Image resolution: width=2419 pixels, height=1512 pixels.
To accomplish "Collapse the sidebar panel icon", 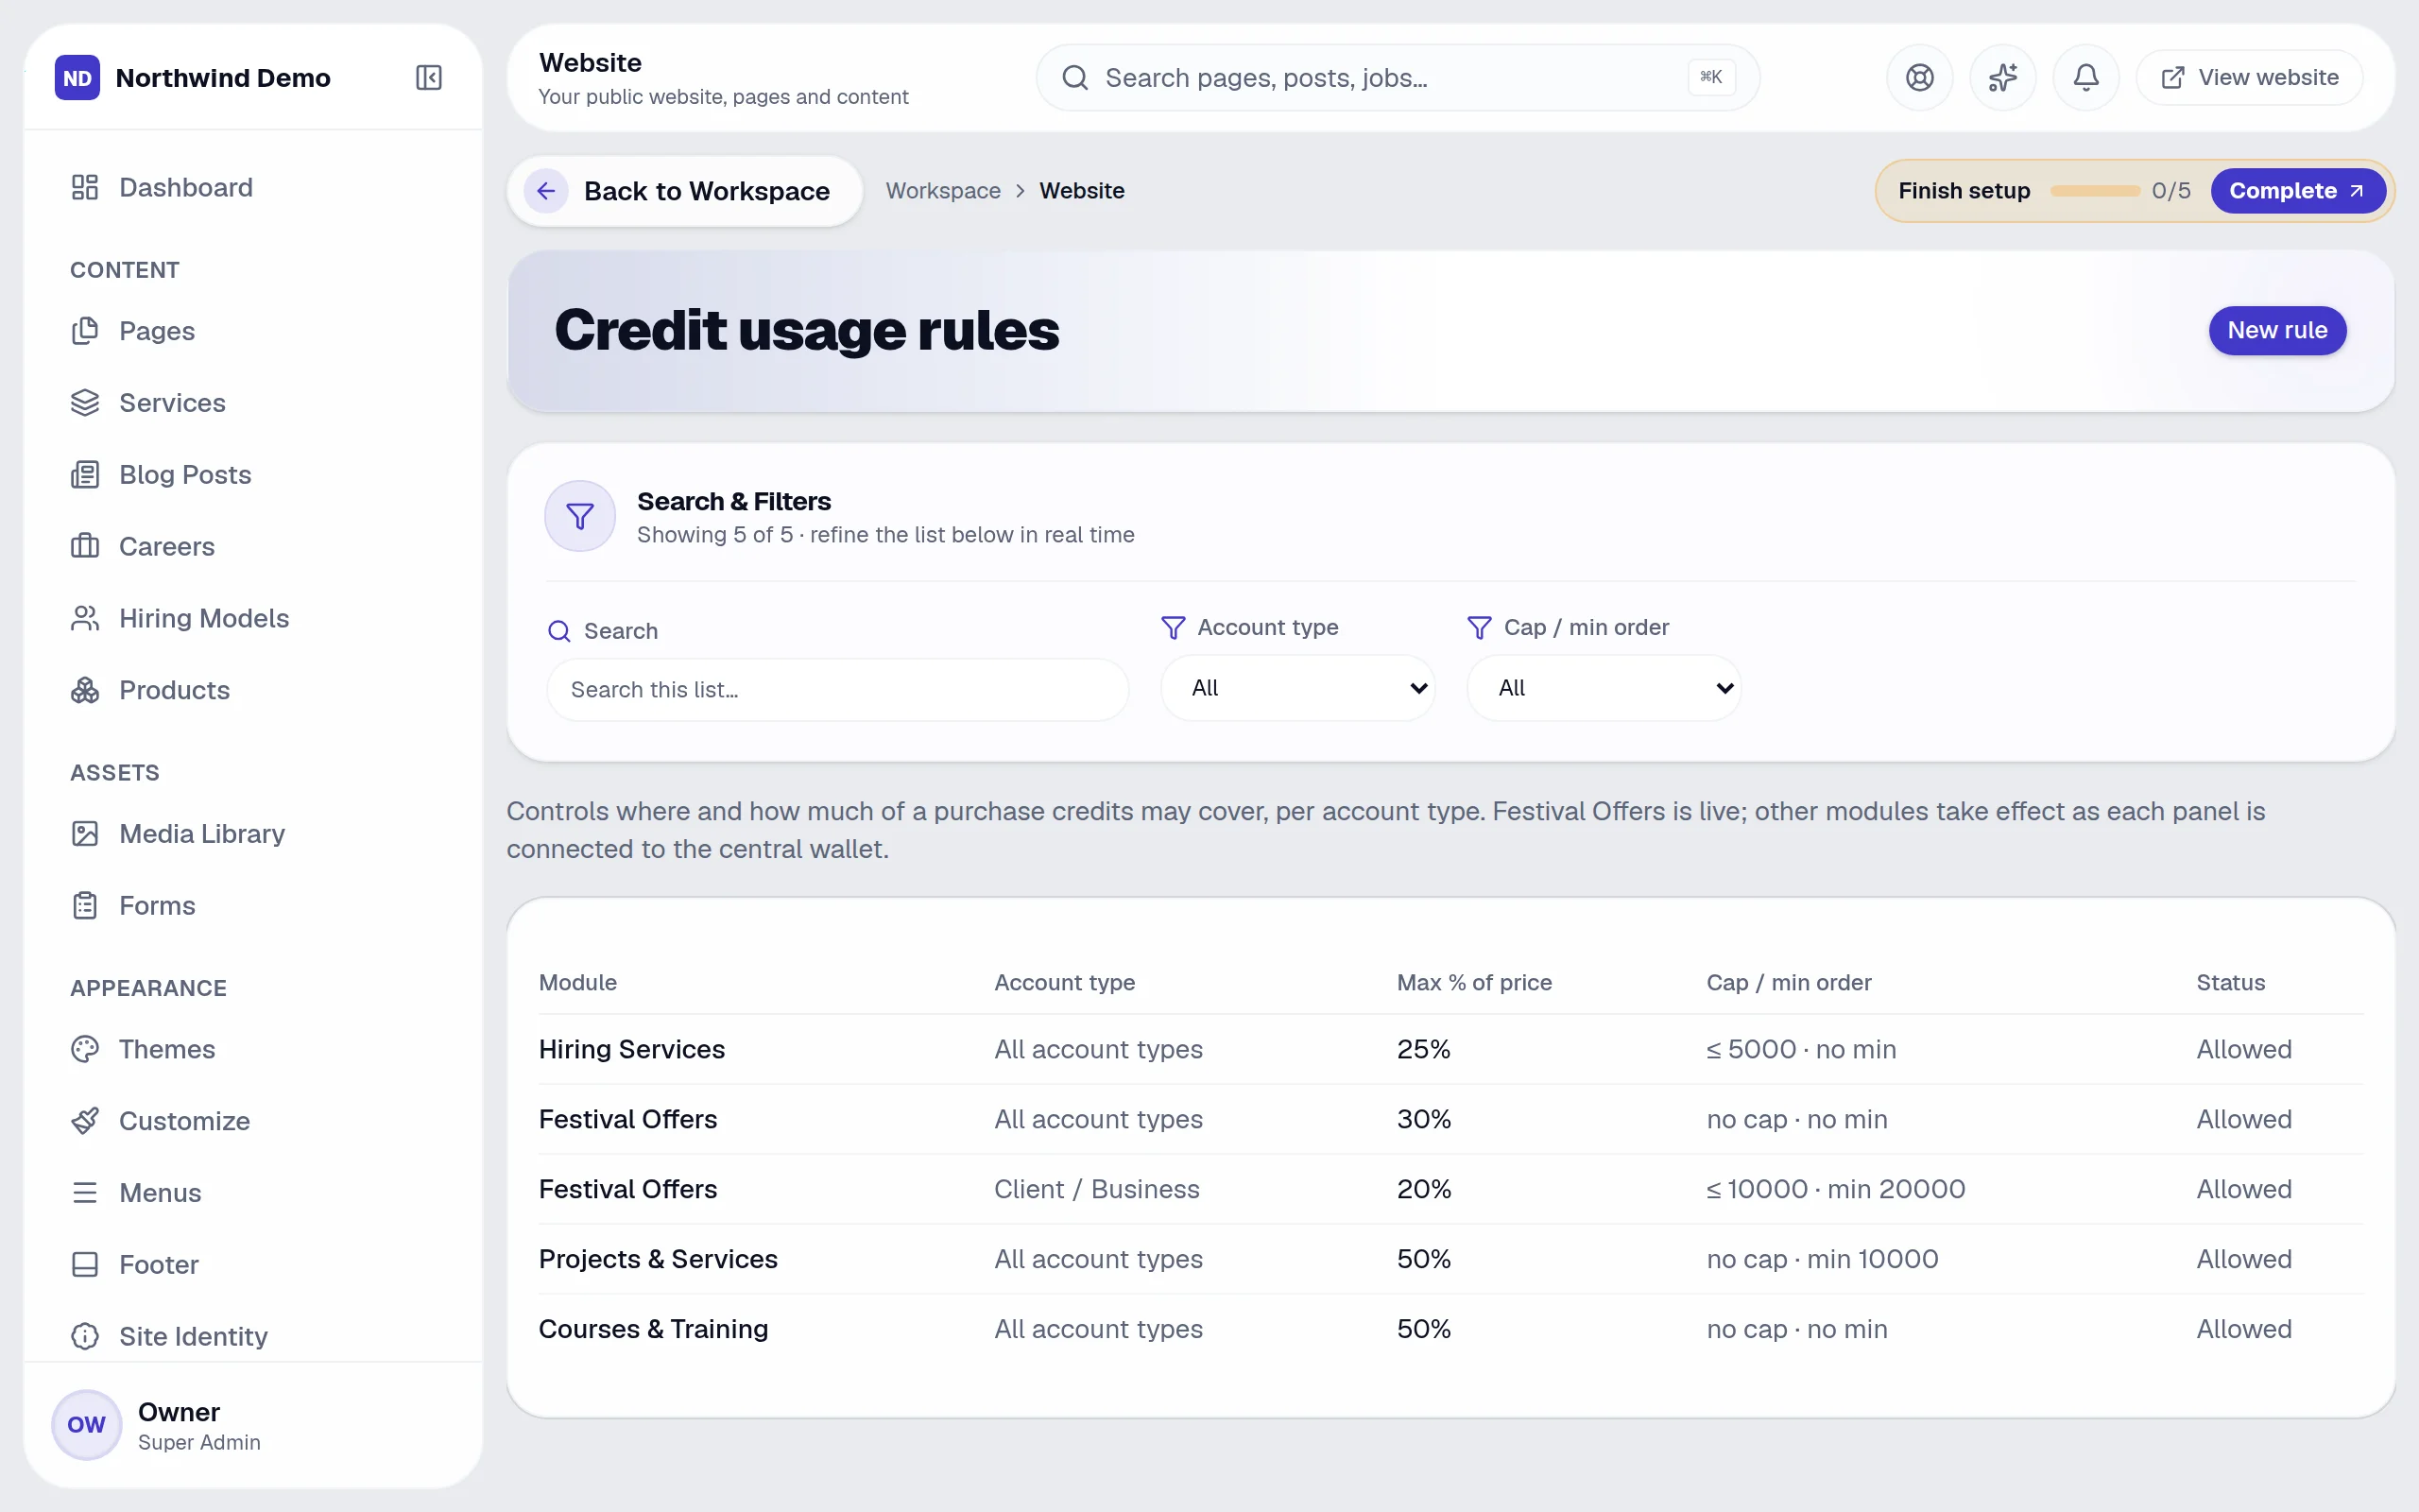I will point(429,78).
